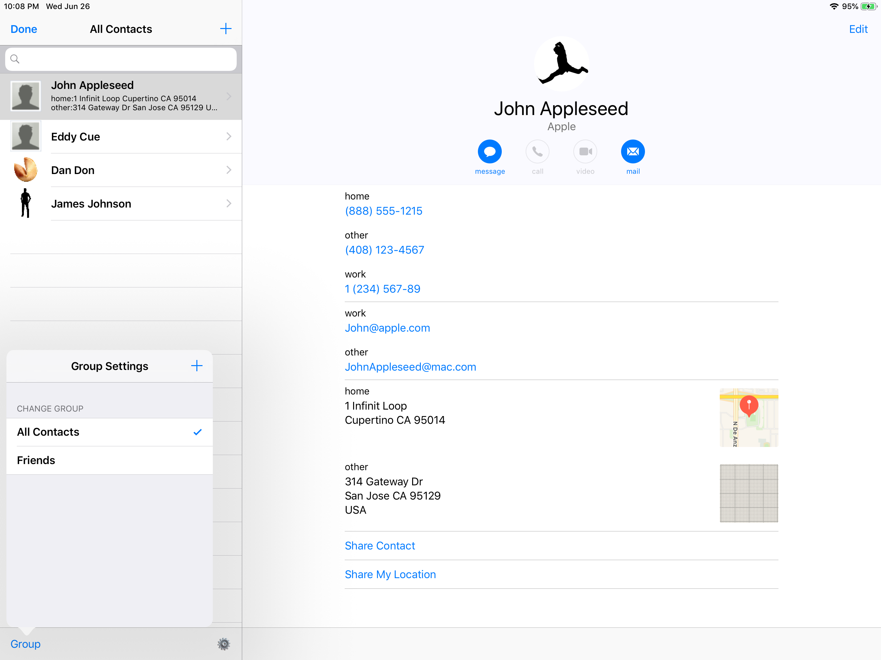Tap the battery status icon
881x660 pixels.
(x=869, y=6)
